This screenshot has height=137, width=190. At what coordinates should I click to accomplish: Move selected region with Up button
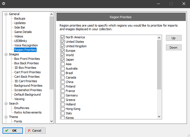[x=174, y=38]
